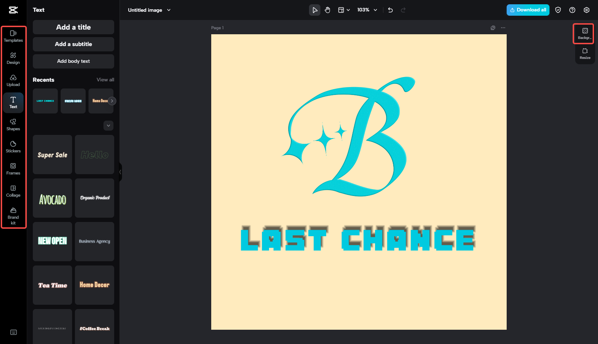Open the Templates panel
Image resolution: width=598 pixels, height=344 pixels.
click(13, 36)
